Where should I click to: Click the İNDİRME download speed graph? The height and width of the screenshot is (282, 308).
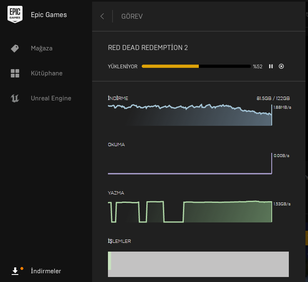190,115
